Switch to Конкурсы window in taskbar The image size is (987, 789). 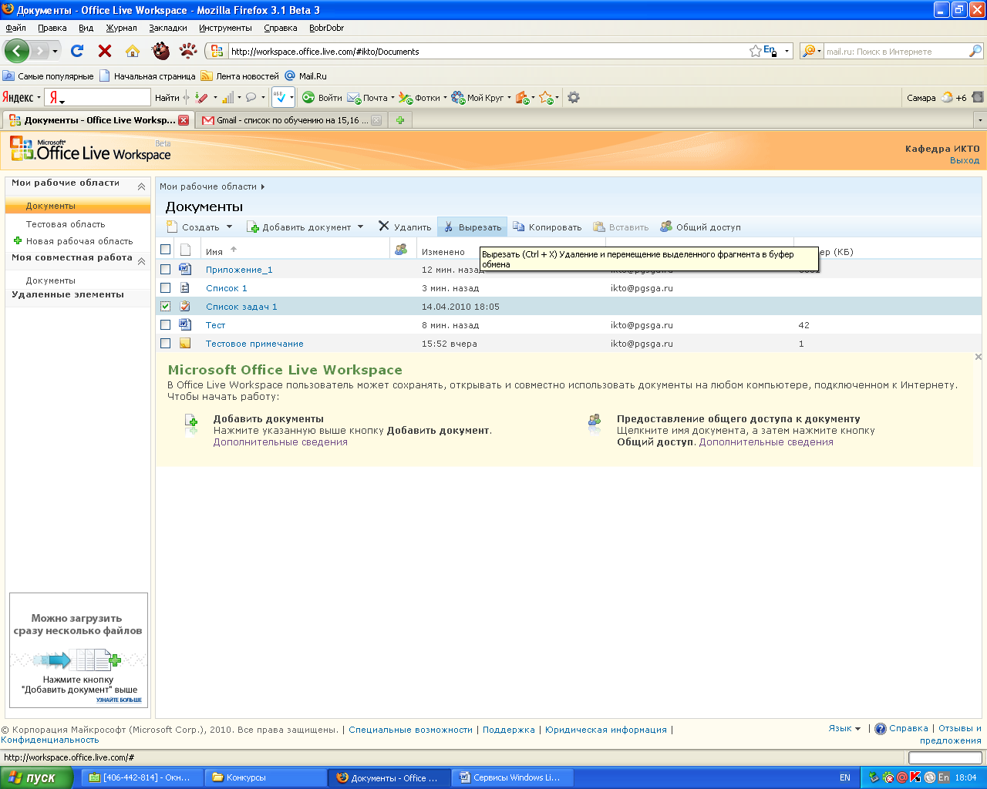264,777
